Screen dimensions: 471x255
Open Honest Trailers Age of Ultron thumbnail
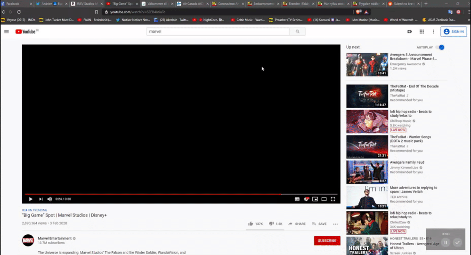367,246
